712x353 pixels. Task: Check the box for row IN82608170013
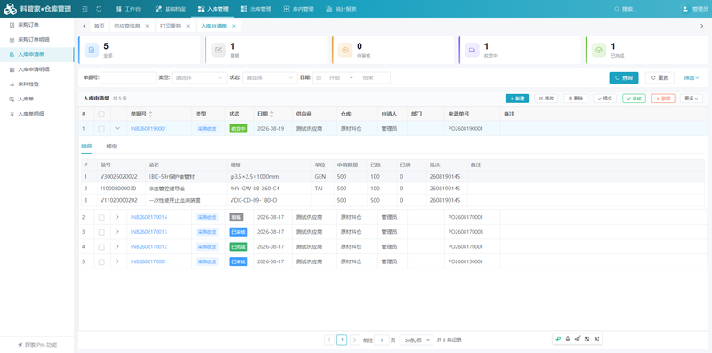click(101, 232)
